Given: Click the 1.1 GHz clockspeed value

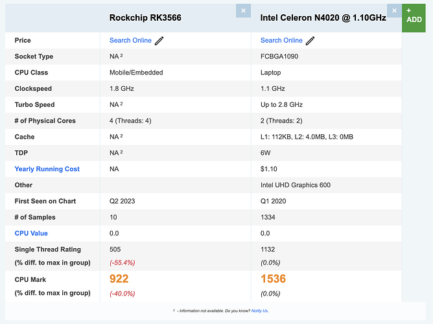Looking at the screenshot, I should [x=272, y=89].
